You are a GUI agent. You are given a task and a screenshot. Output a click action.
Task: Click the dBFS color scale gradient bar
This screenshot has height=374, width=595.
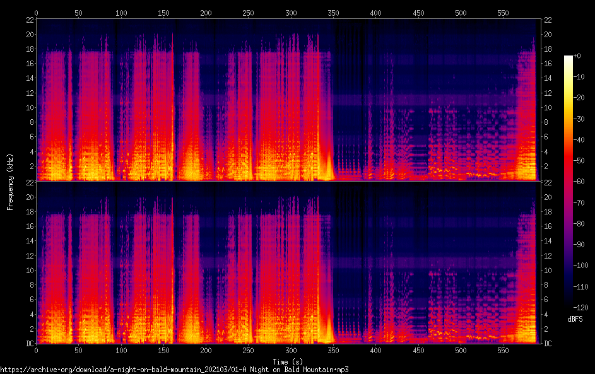(x=568, y=181)
